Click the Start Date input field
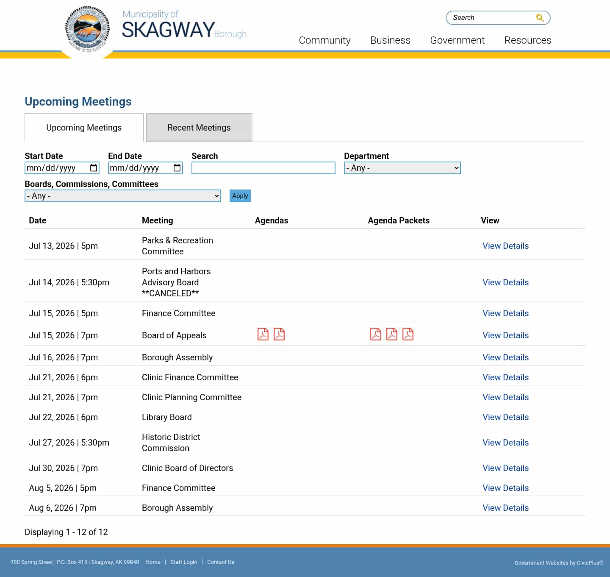Image resolution: width=610 pixels, height=577 pixels. click(x=62, y=168)
